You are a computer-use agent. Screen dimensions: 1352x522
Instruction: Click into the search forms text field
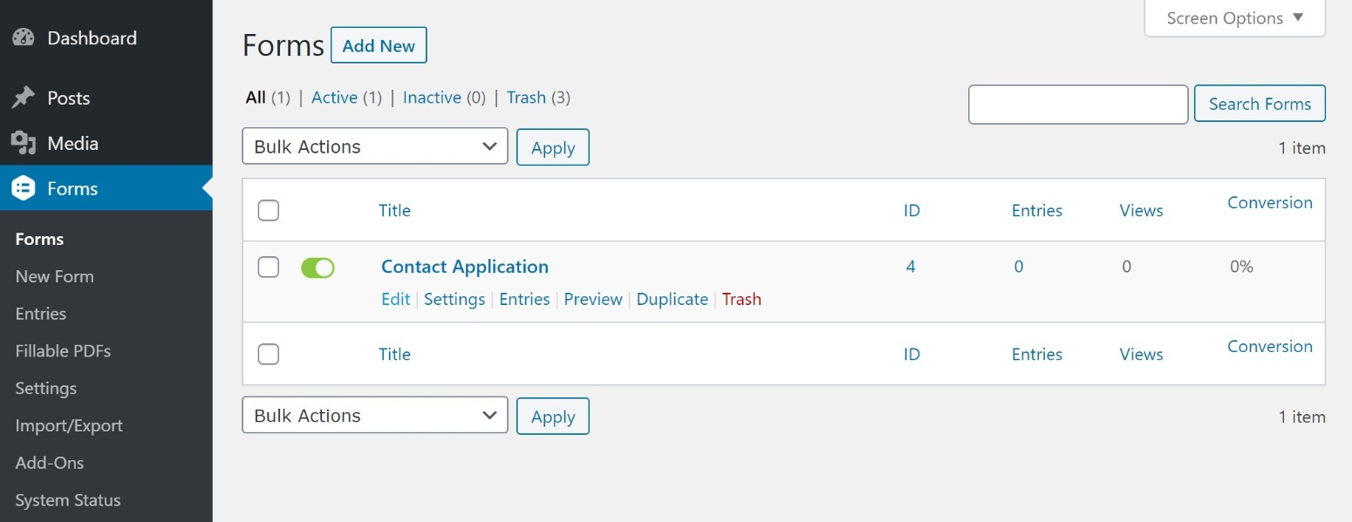[x=1078, y=105]
